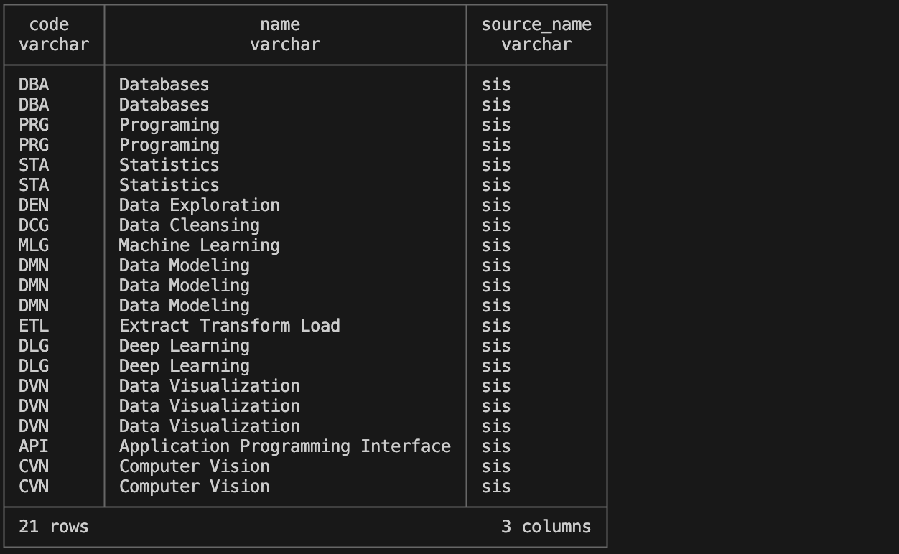
Task: Select the MLG code cell
Action: pyautogui.click(x=34, y=245)
